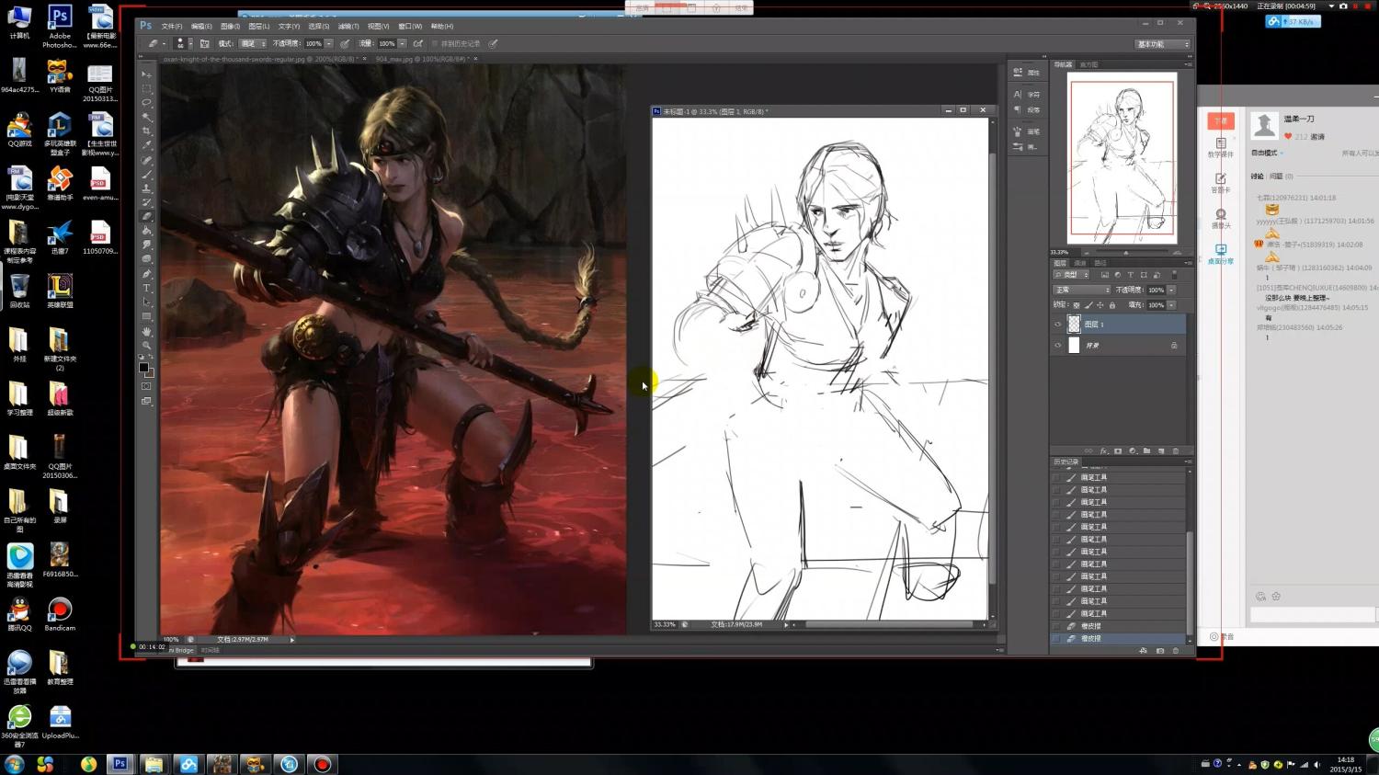Enable the erase to history checkbox
1379x775 pixels.
(x=435, y=43)
